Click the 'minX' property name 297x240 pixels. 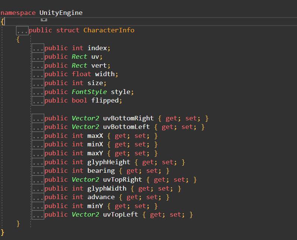(95, 145)
